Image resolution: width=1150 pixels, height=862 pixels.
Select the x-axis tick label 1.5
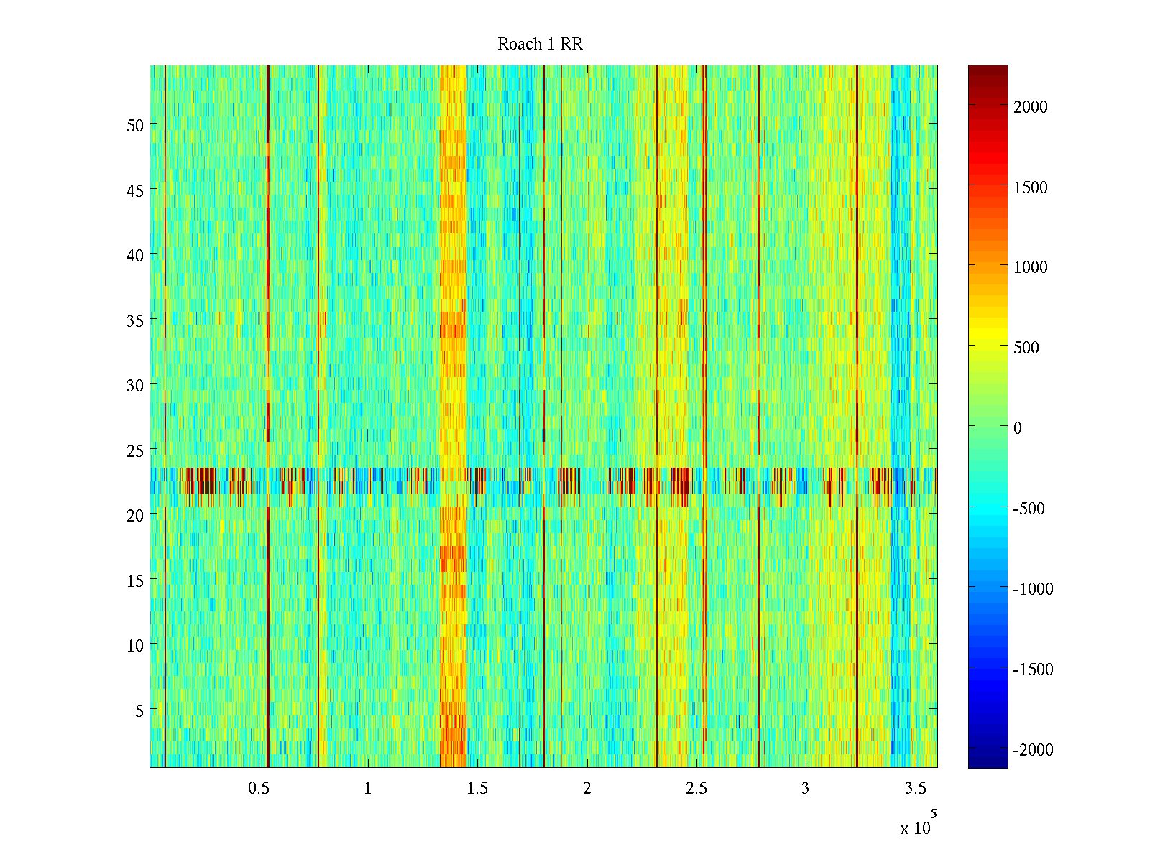coord(477,789)
